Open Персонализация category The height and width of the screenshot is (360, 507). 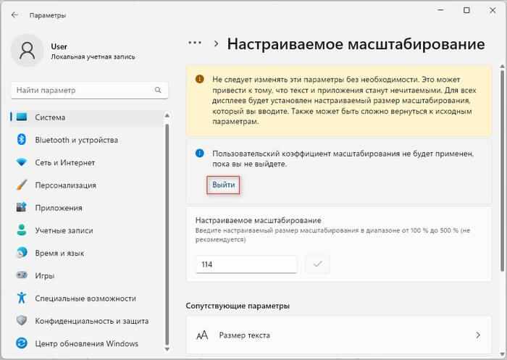coord(87,185)
